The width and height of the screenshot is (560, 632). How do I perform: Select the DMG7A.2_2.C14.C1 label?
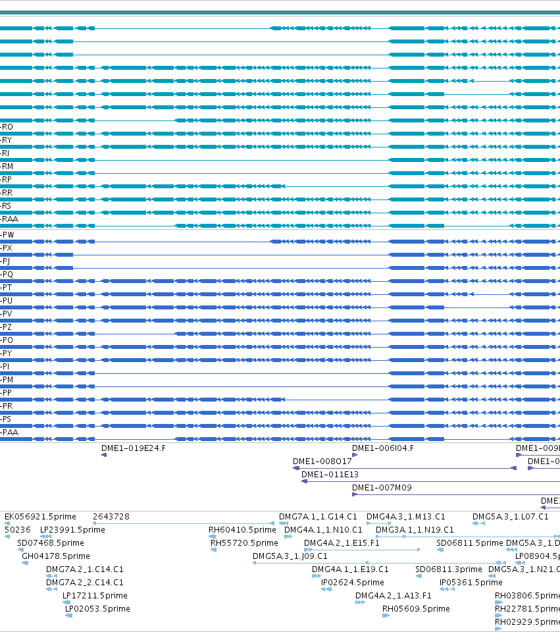pyautogui.click(x=85, y=583)
